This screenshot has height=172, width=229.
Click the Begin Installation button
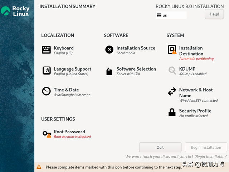(x=206, y=147)
